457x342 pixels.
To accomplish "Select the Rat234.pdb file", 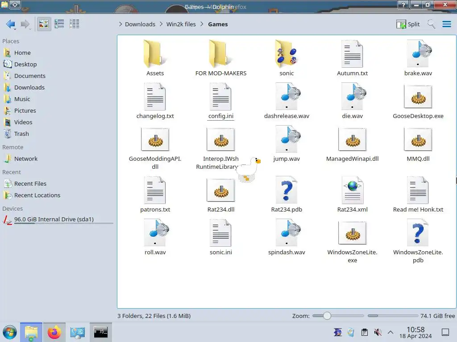I will coord(287,195).
